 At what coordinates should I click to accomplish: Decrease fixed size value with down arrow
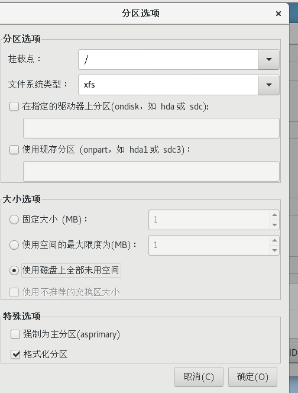[274, 225]
